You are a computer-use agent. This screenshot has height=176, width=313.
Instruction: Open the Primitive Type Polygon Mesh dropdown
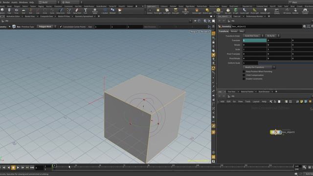pyautogui.click(x=46, y=26)
